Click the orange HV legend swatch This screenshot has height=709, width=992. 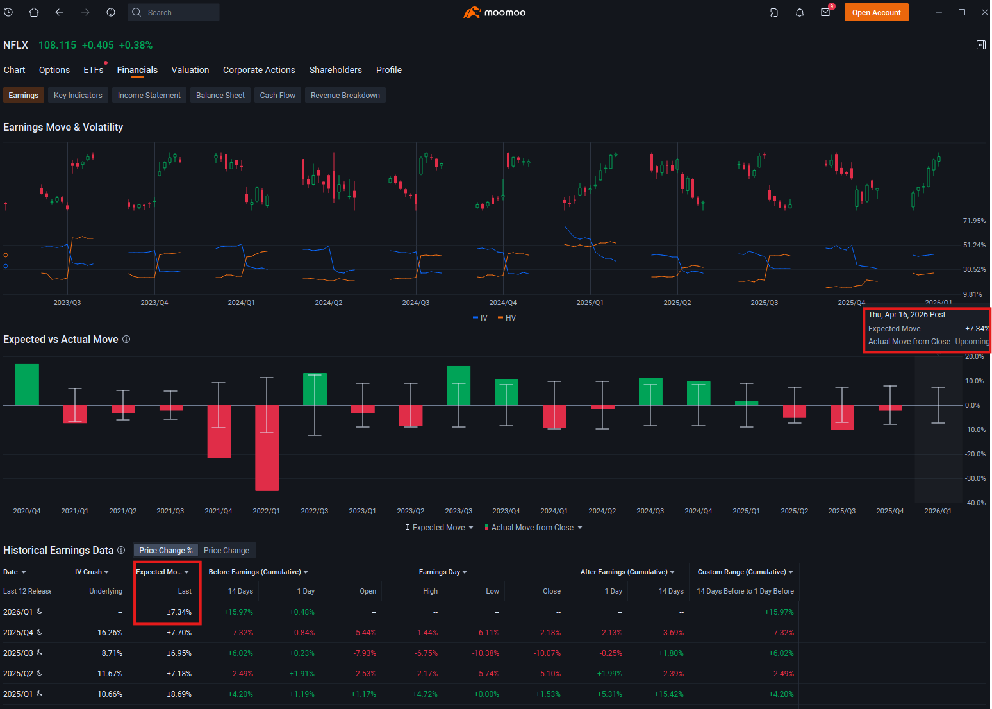pos(500,318)
